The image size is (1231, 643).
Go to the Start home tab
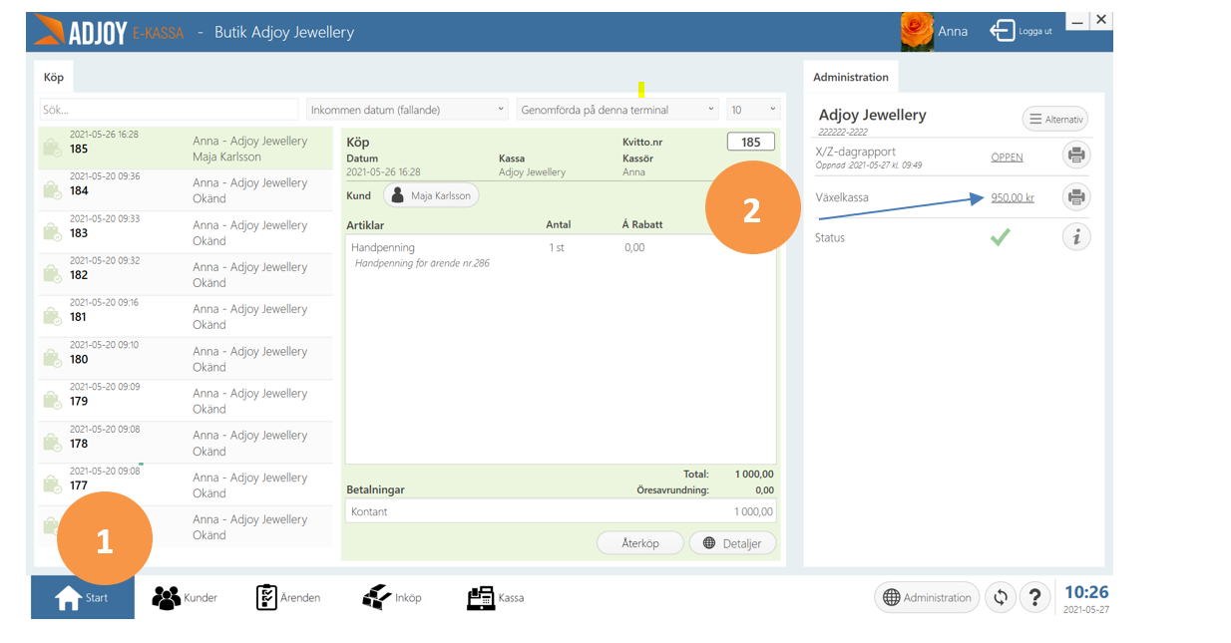[83, 598]
